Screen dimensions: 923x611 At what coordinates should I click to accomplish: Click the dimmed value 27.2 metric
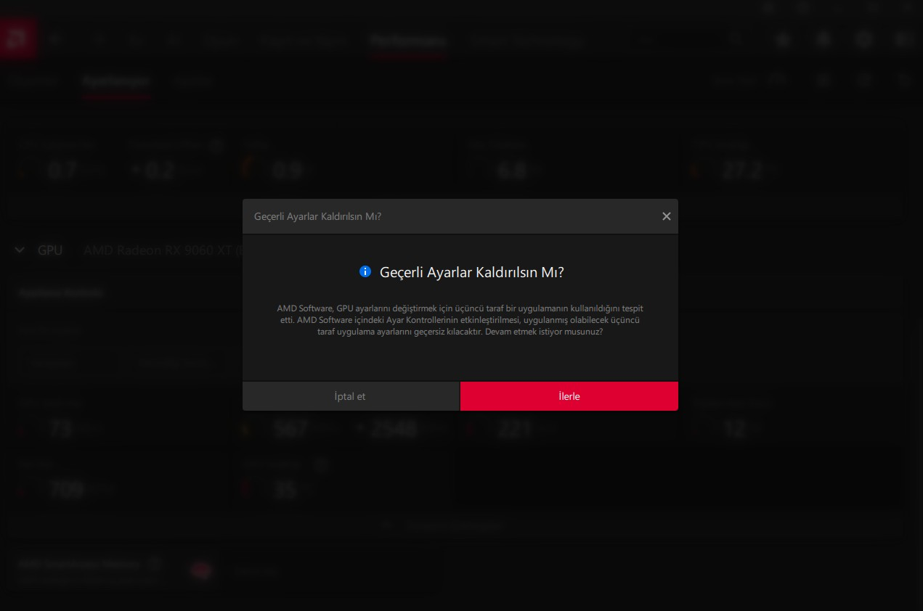tap(742, 171)
